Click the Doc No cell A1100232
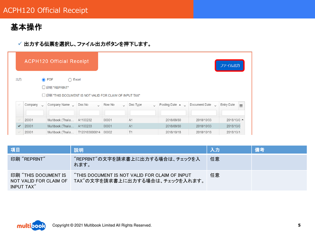The height and width of the screenshot is (236, 315). pos(85,120)
